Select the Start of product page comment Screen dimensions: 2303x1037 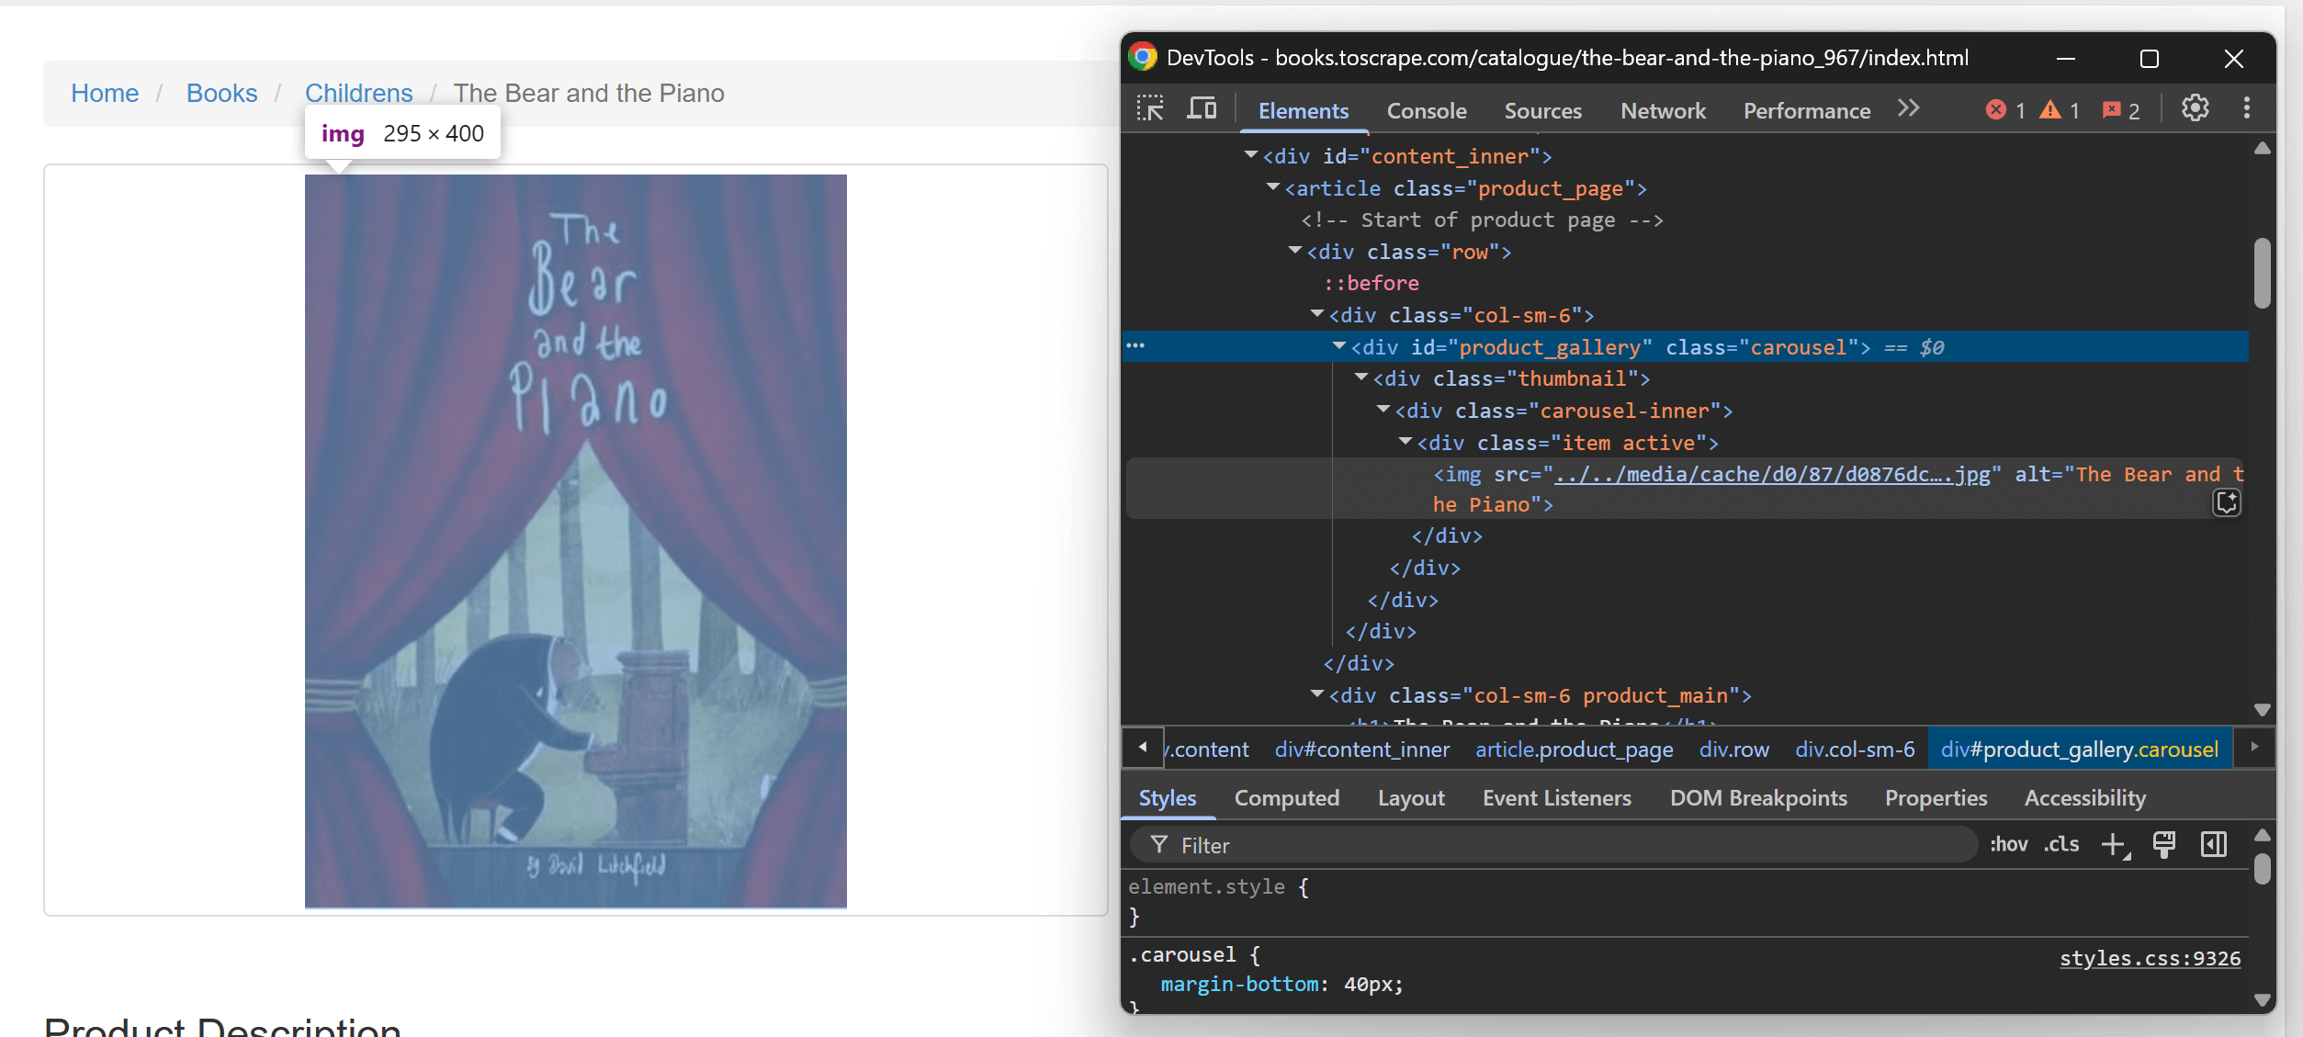(x=1481, y=220)
